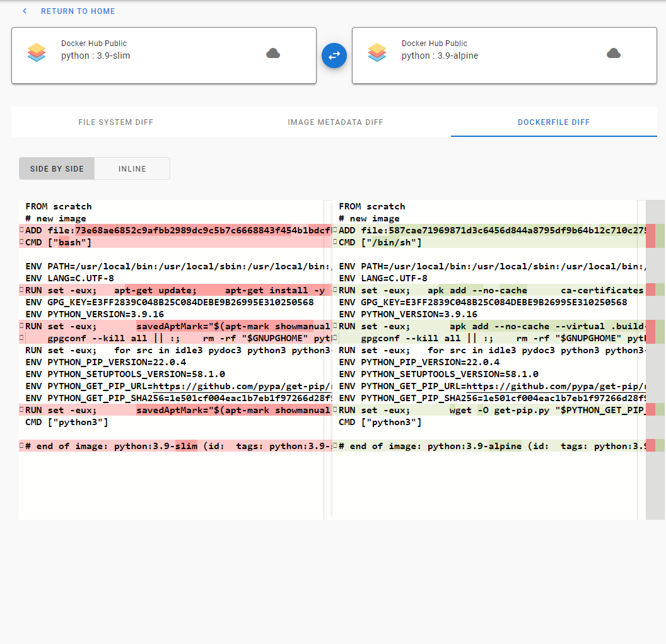The height and width of the screenshot is (644, 666).
Task: Switch to the IMAGE METADATA DIFF tab
Action: click(x=336, y=122)
